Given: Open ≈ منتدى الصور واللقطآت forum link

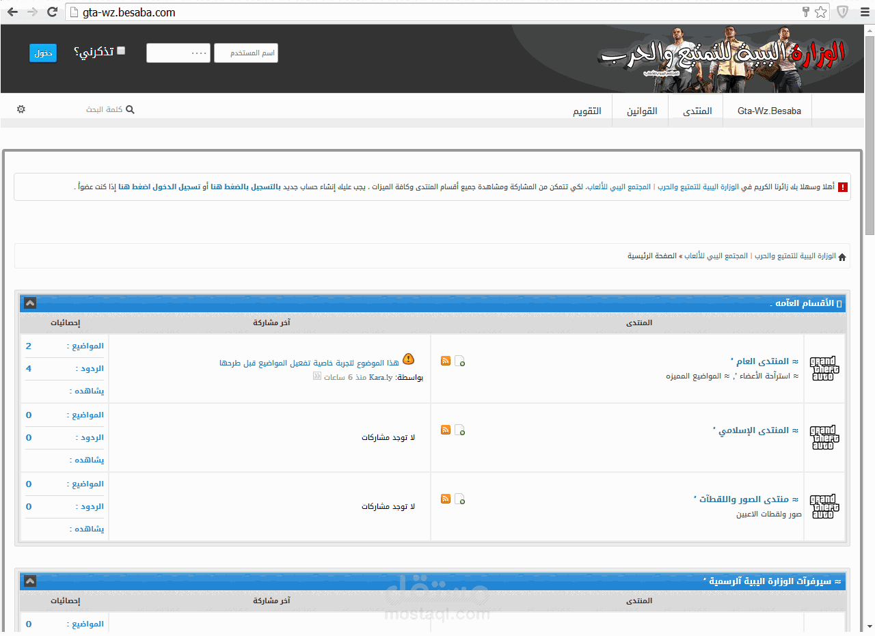Looking at the screenshot, I should point(746,499).
